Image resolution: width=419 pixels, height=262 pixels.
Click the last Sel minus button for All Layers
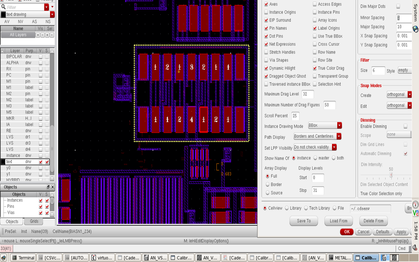pos(52,35)
